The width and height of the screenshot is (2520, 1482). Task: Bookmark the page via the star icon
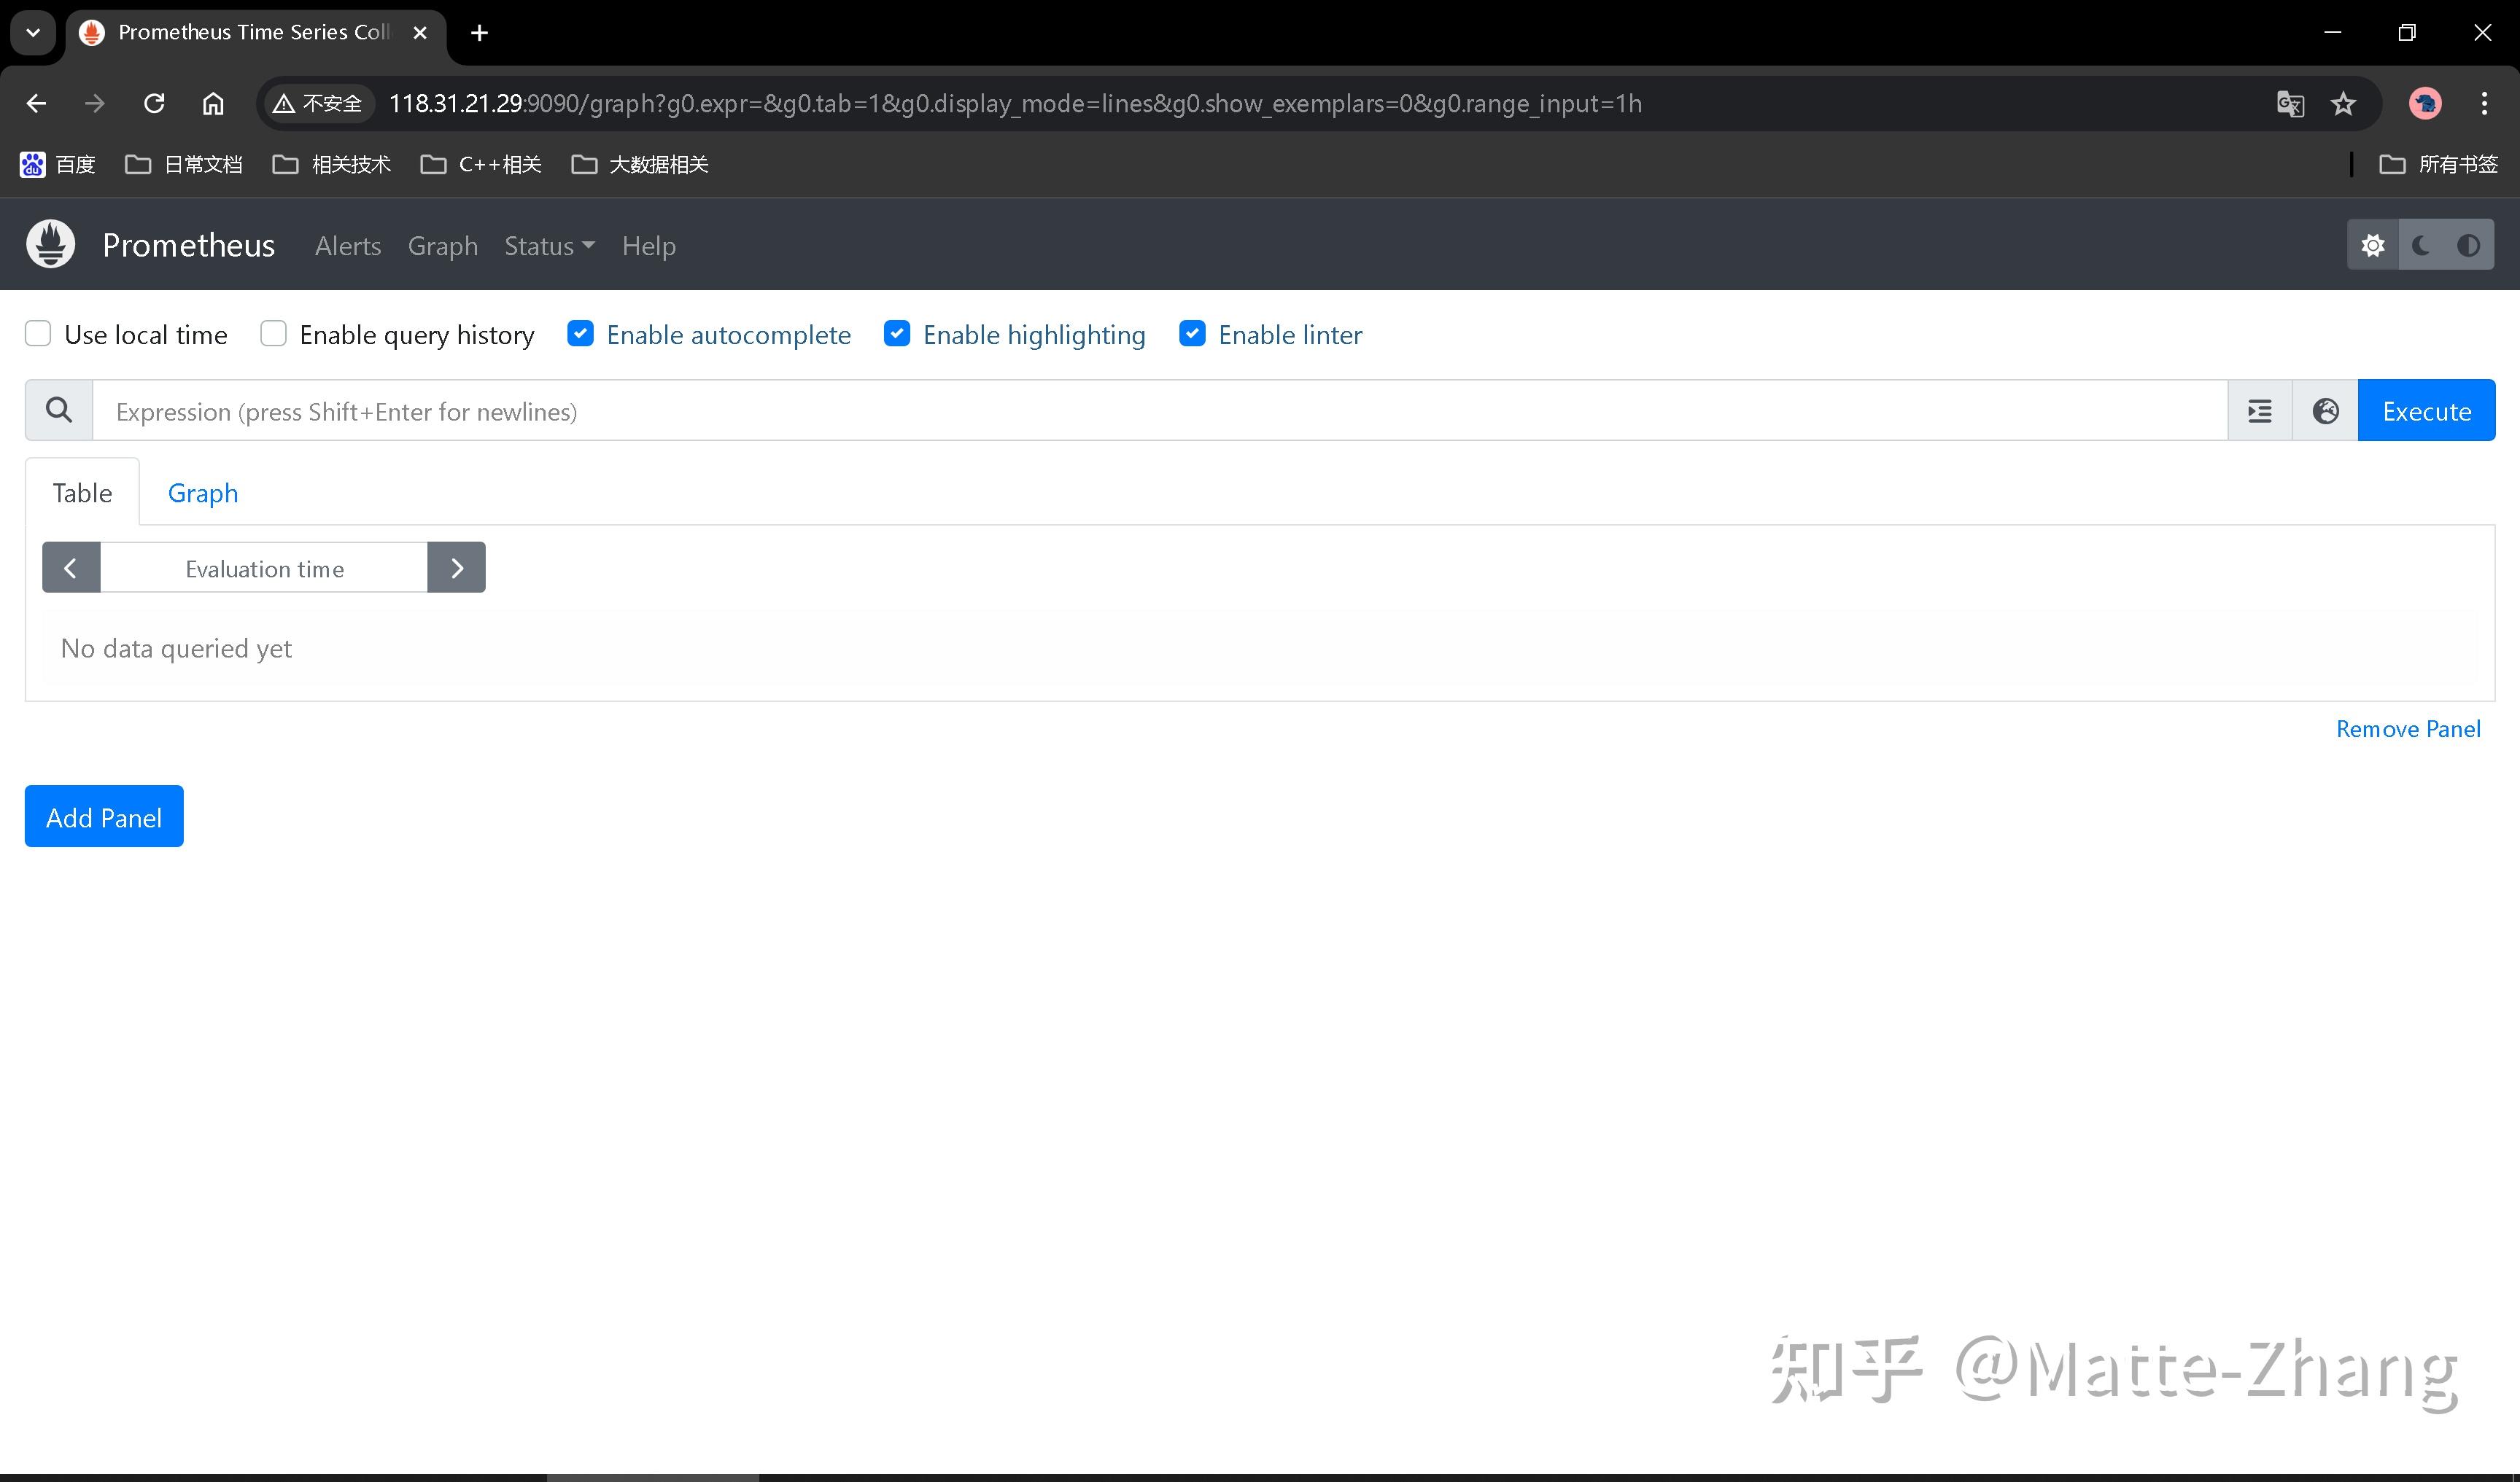(x=2343, y=103)
